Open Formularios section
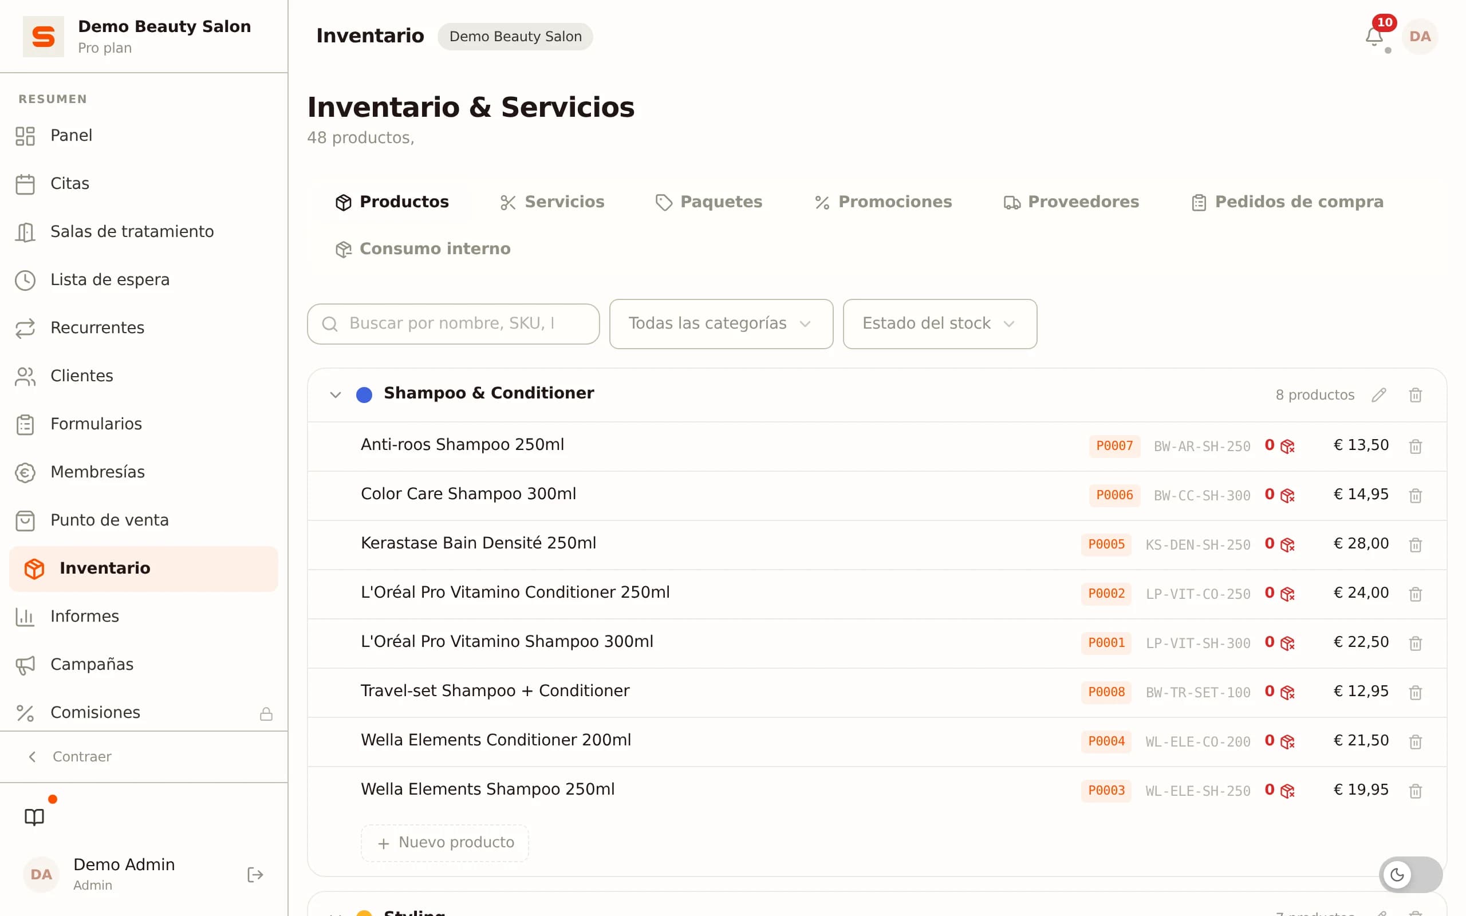1466x916 pixels. [x=144, y=424]
